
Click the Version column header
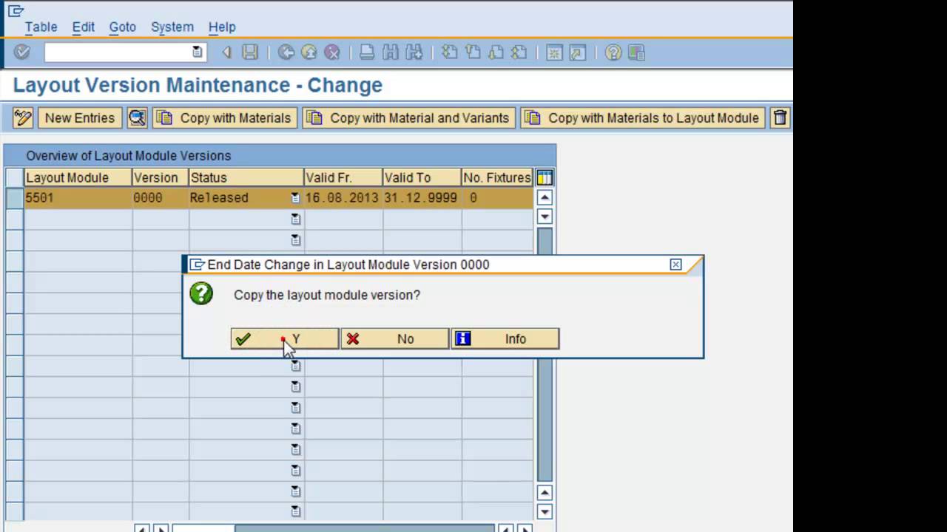(161, 177)
